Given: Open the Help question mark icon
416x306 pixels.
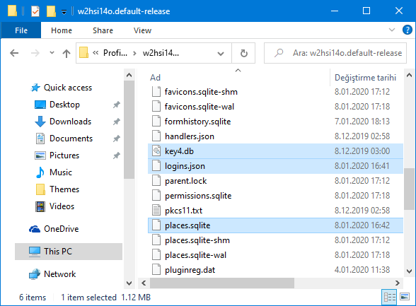Looking at the screenshot, I should 407,30.
